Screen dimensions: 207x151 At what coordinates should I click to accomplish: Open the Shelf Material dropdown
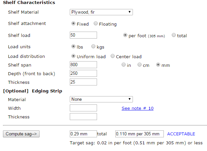click(x=101, y=12)
